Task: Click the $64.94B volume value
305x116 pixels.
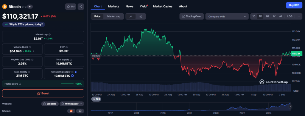Action: (15, 51)
